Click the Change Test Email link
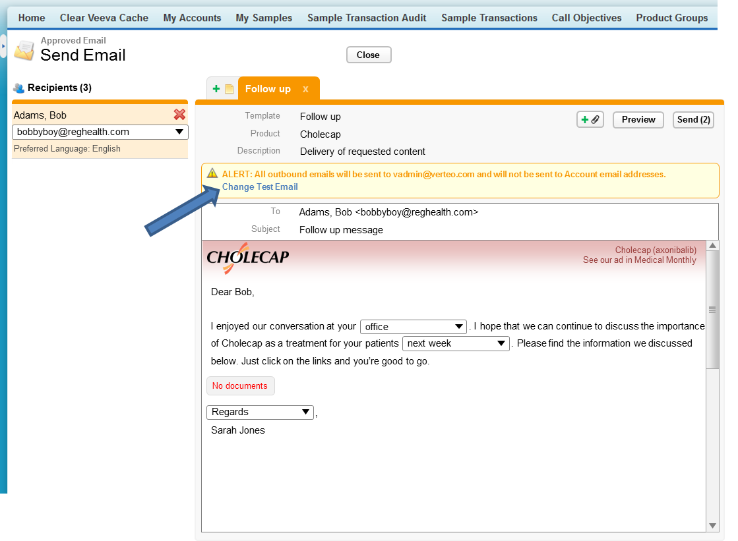This screenshot has width=738, height=541. click(260, 186)
